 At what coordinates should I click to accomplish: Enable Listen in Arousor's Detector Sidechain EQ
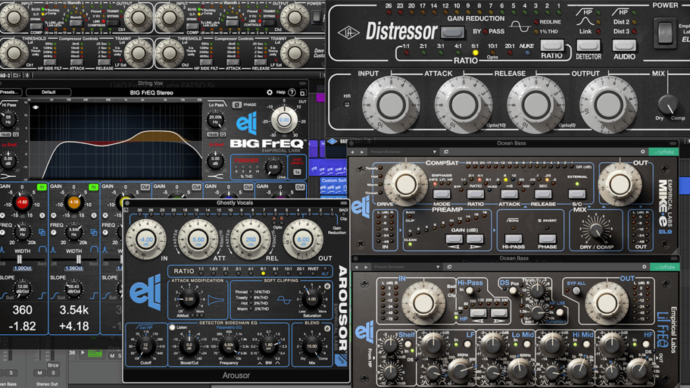point(172,327)
